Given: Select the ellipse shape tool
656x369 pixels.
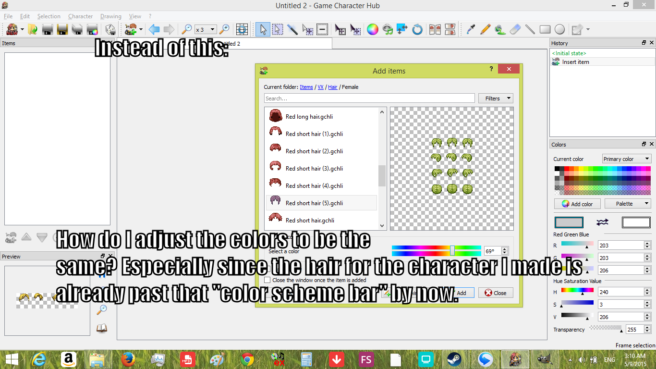Looking at the screenshot, I should [x=559, y=30].
